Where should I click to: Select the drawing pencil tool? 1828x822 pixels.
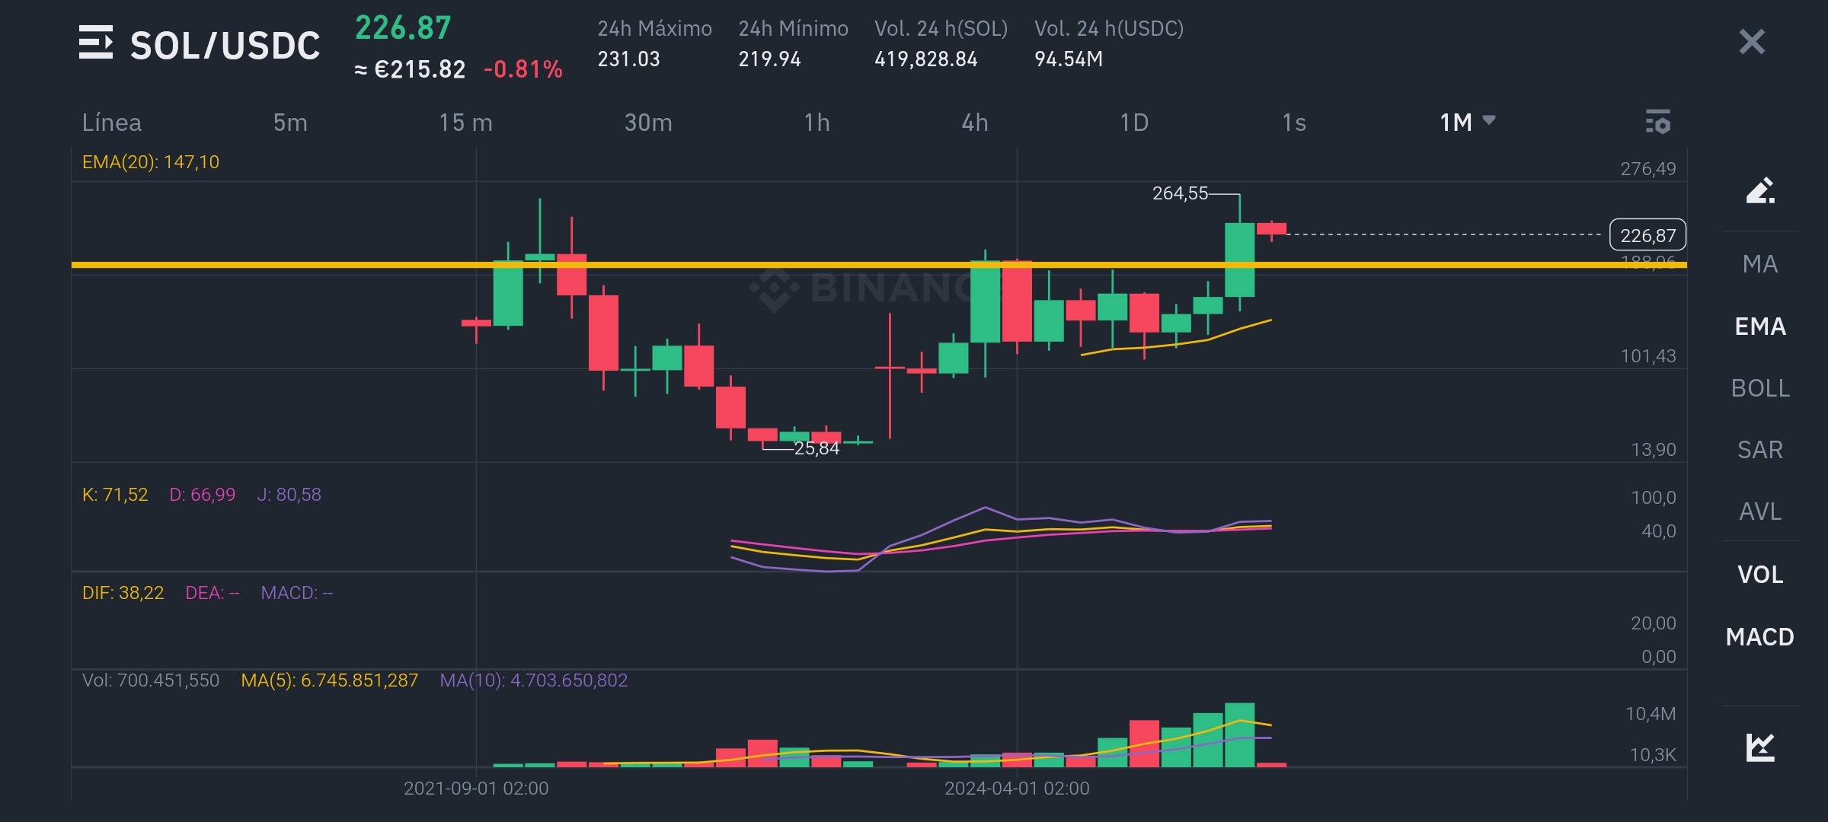click(x=1760, y=190)
